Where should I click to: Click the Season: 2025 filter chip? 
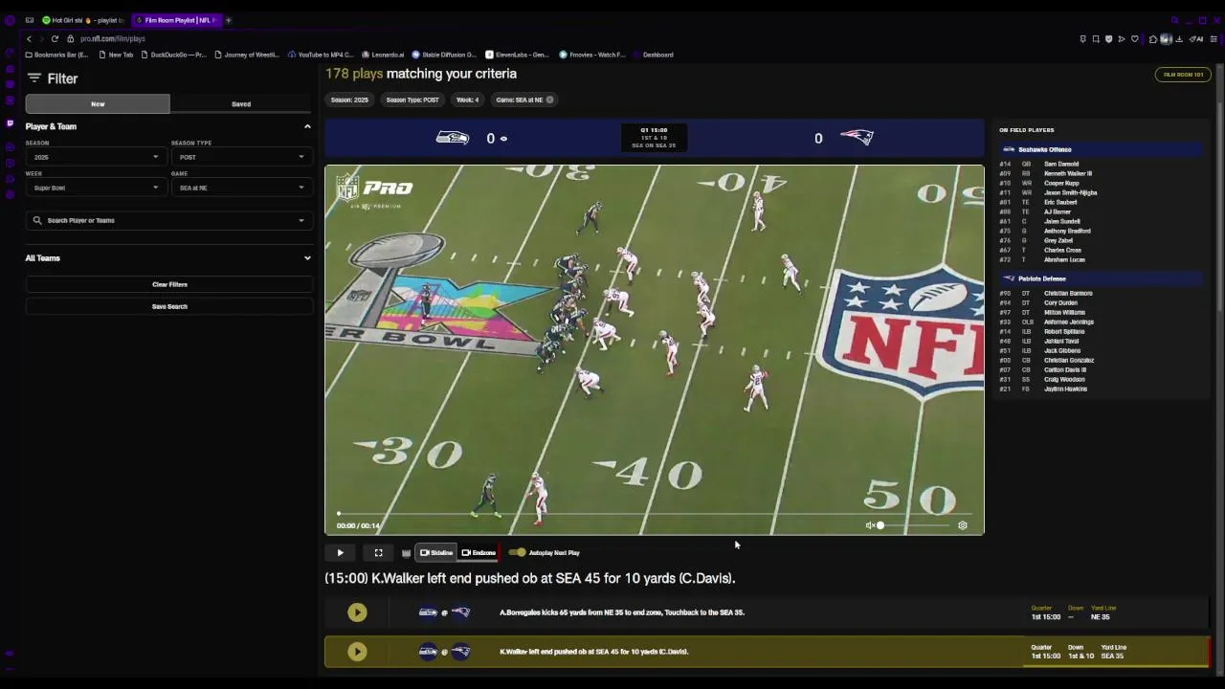tap(349, 100)
